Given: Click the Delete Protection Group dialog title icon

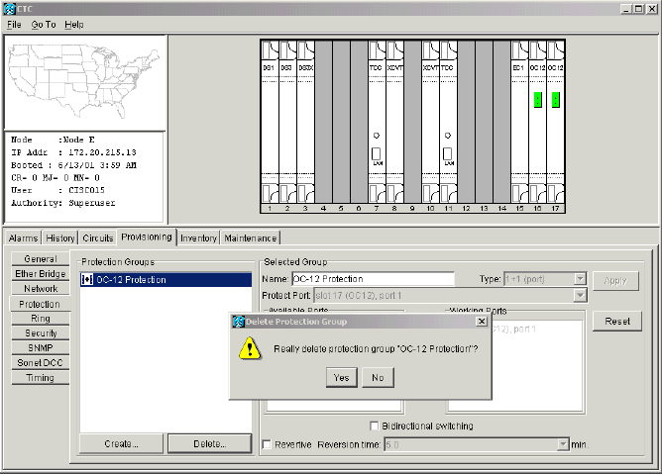Looking at the screenshot, I should click(x=239, y=322).
